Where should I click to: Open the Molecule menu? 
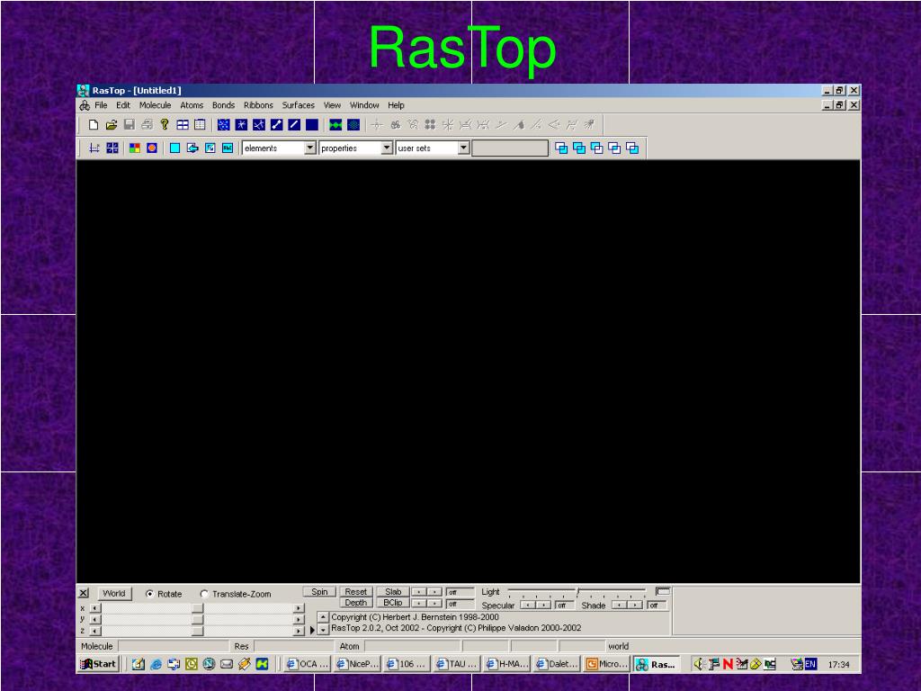pyautogui.click(x=155, y=105)
